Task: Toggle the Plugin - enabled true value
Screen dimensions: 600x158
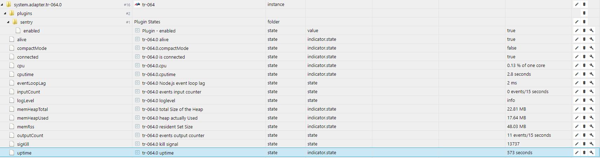Action: (x=511, y=31)
